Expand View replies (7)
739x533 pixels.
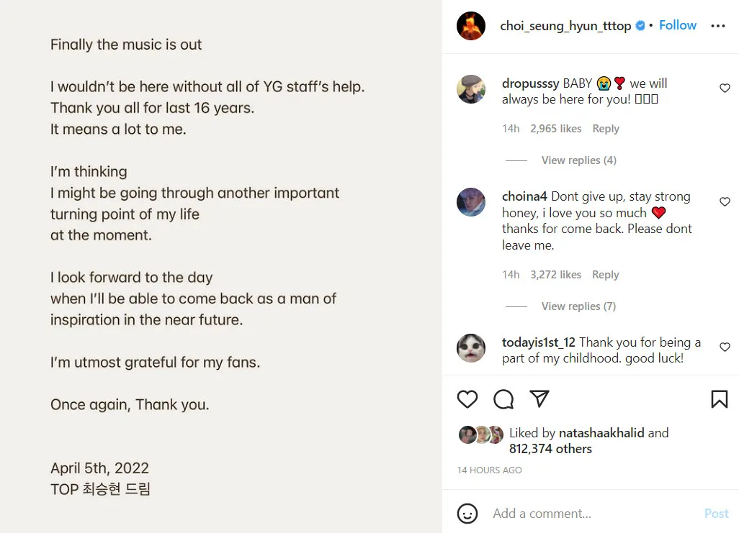pyautogui.click(x=578, y=306)
